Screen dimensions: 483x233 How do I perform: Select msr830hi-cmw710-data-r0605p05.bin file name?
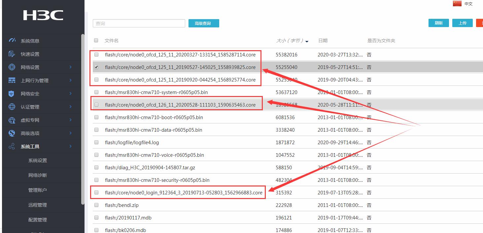pos(154,130)
